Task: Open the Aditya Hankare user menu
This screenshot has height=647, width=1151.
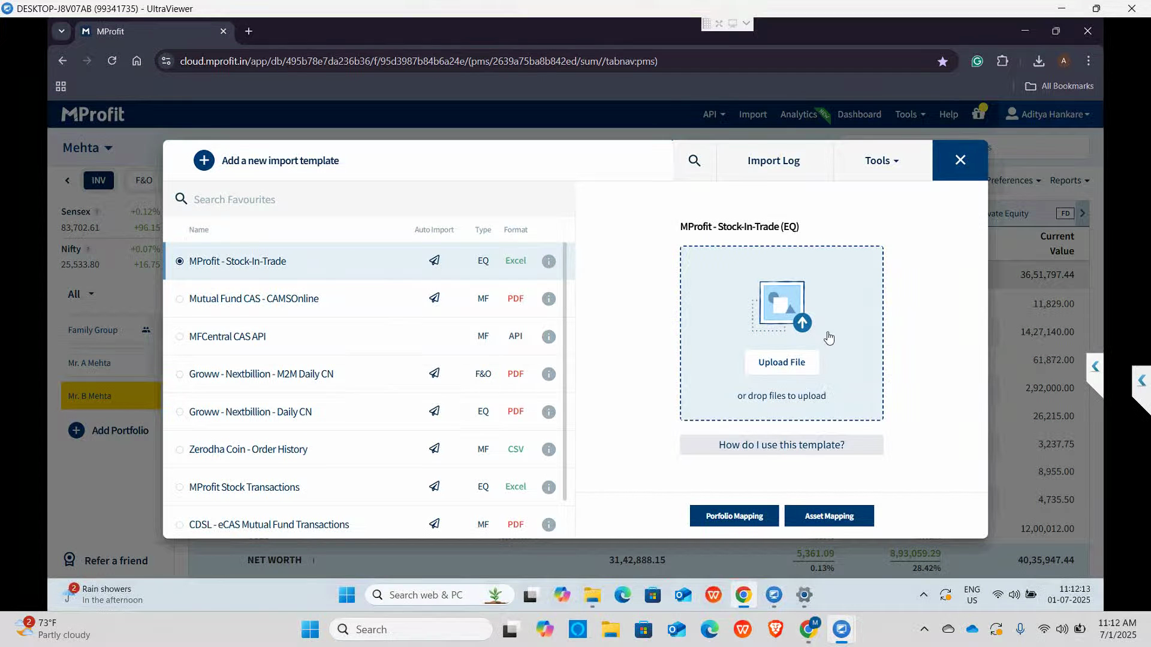Action: click(x=1047, y=114)
